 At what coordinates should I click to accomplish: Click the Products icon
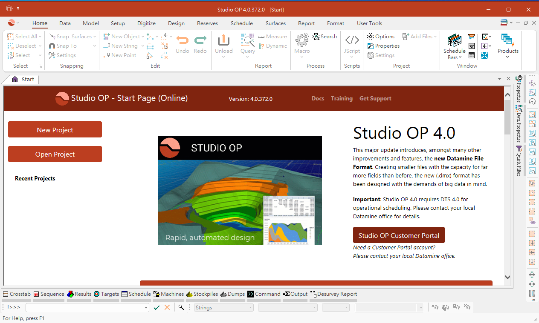click(508, 40)
